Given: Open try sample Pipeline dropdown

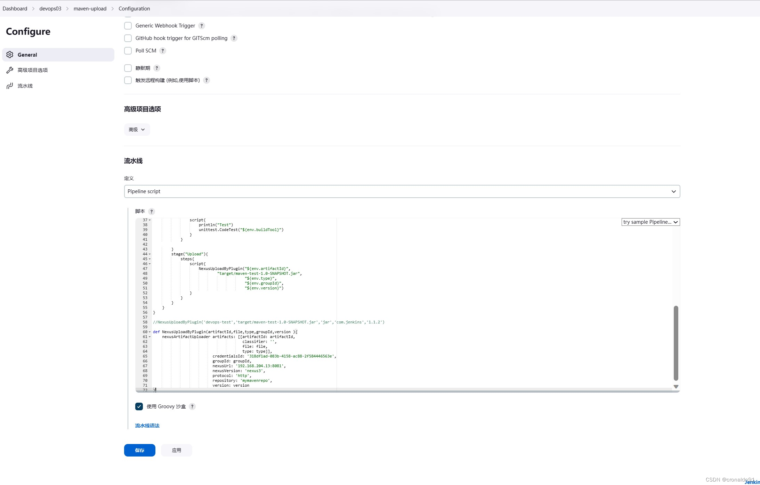Looking at the screenshot, I should [650, 222].
